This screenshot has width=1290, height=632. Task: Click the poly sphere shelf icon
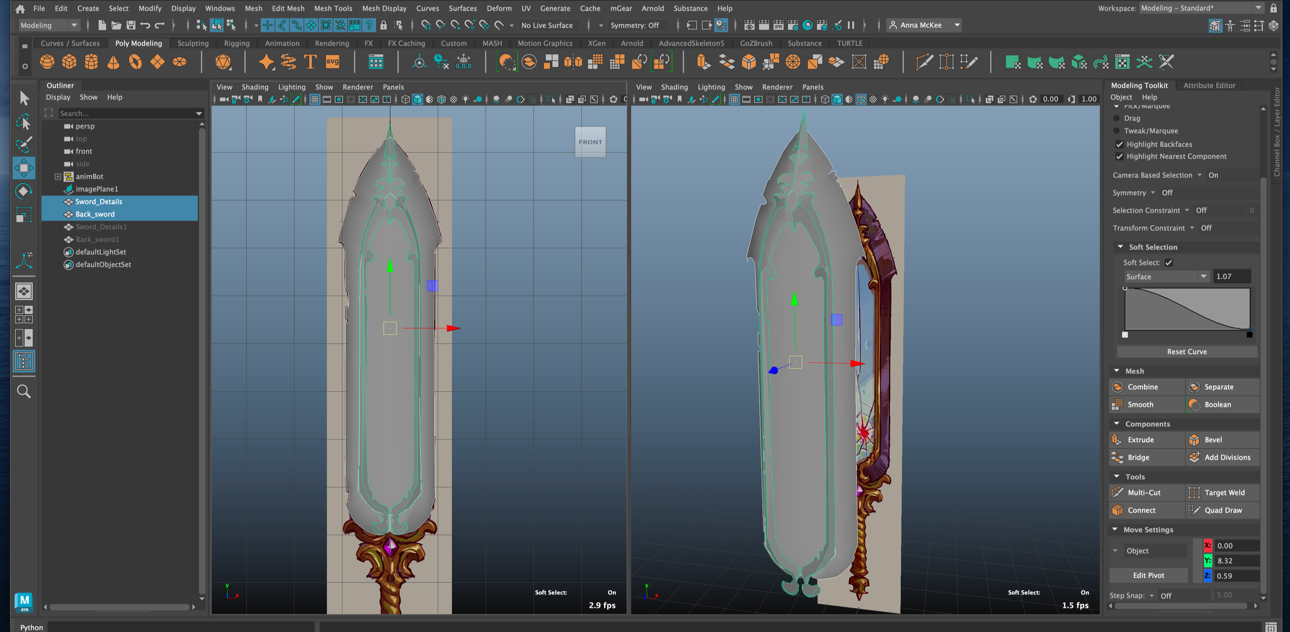point(47,62)
